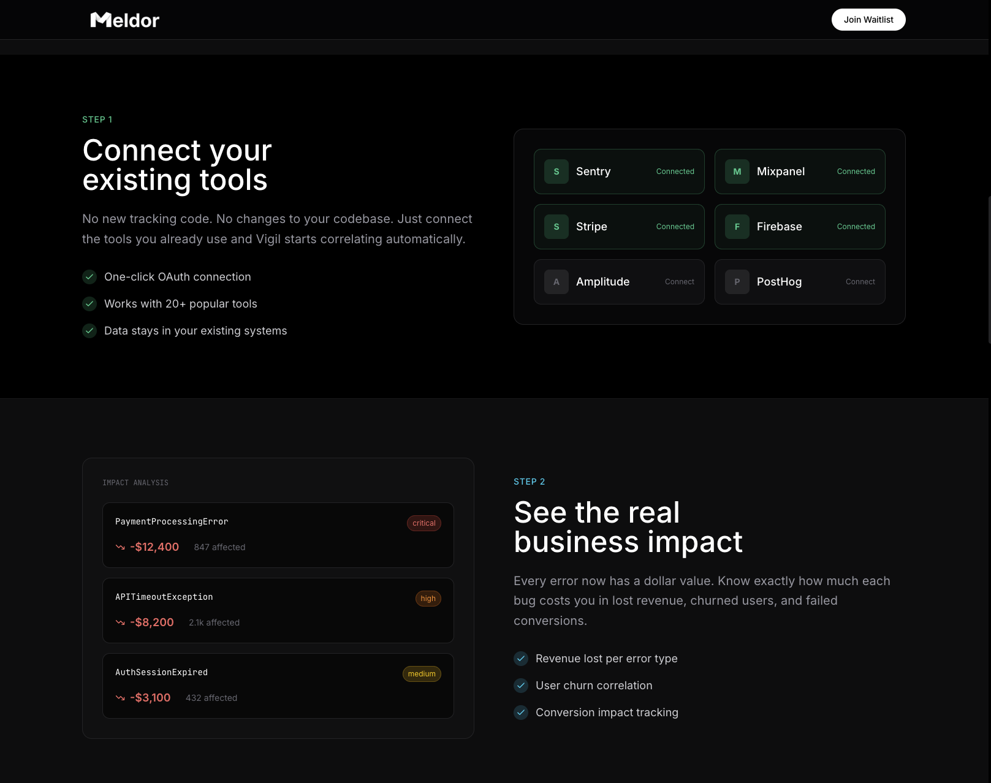
Task: Select the Mixpanel service icon
Action: (737, 172)
